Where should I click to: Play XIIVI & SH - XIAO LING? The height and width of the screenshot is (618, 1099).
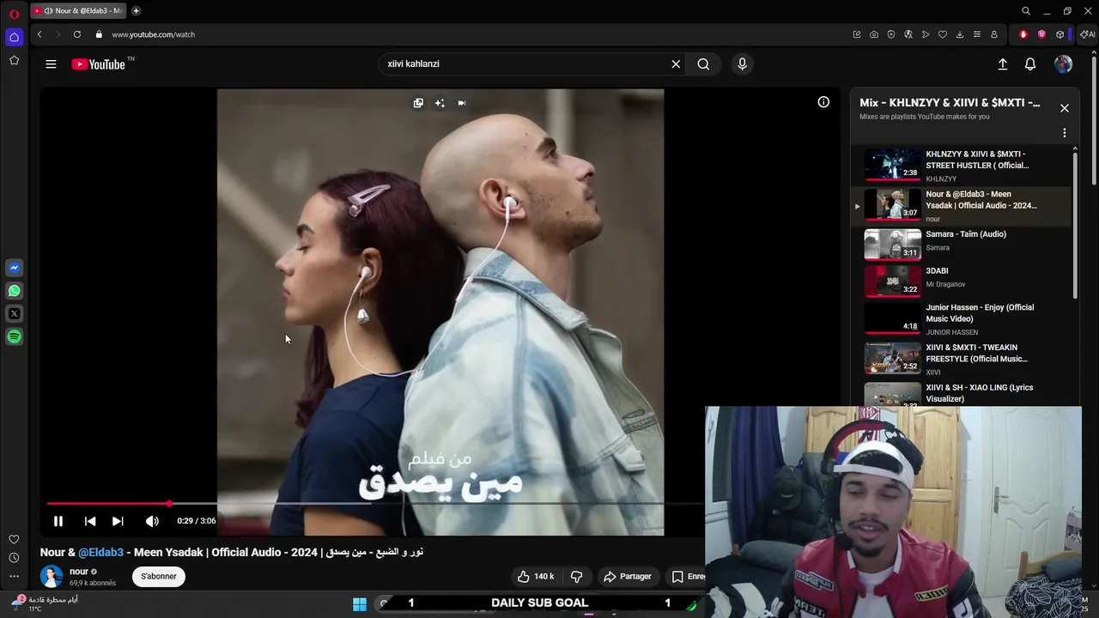(x=962, y=393)
